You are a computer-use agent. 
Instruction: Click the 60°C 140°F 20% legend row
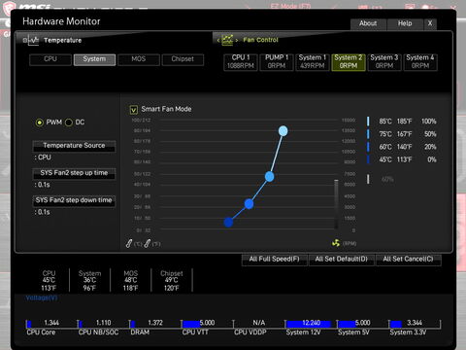pos(402,147)
